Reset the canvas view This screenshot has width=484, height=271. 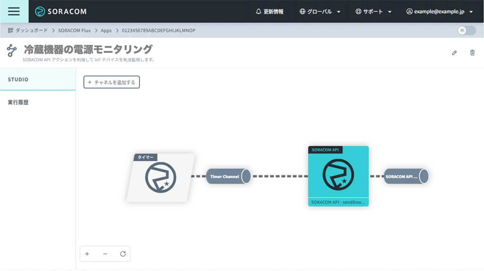[x=123, y=254]
